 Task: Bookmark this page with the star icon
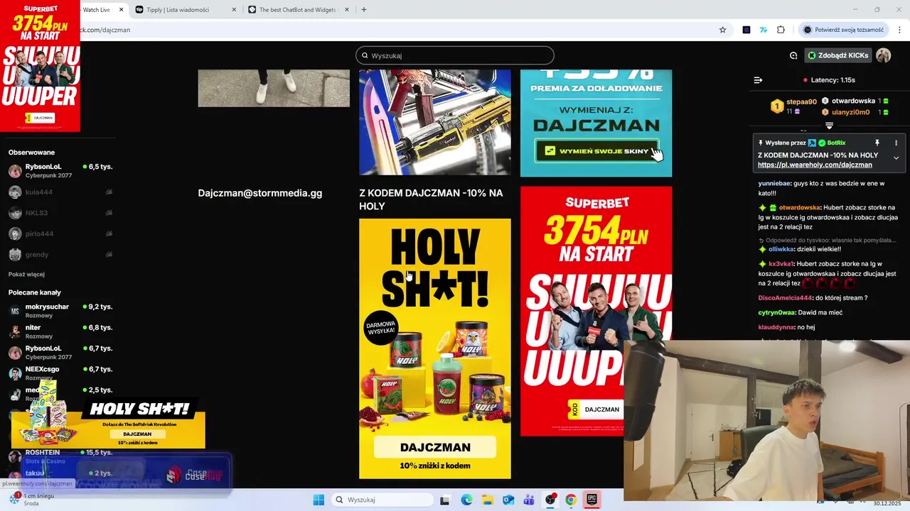[x=722, y=30]
